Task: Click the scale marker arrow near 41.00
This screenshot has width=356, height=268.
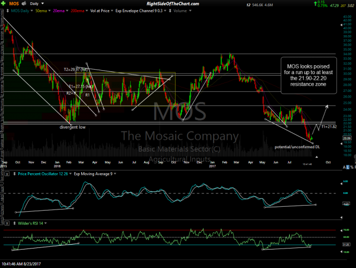Action: [x=341, y=25]
